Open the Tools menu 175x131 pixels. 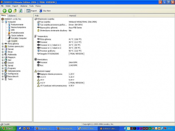[31, 6]
